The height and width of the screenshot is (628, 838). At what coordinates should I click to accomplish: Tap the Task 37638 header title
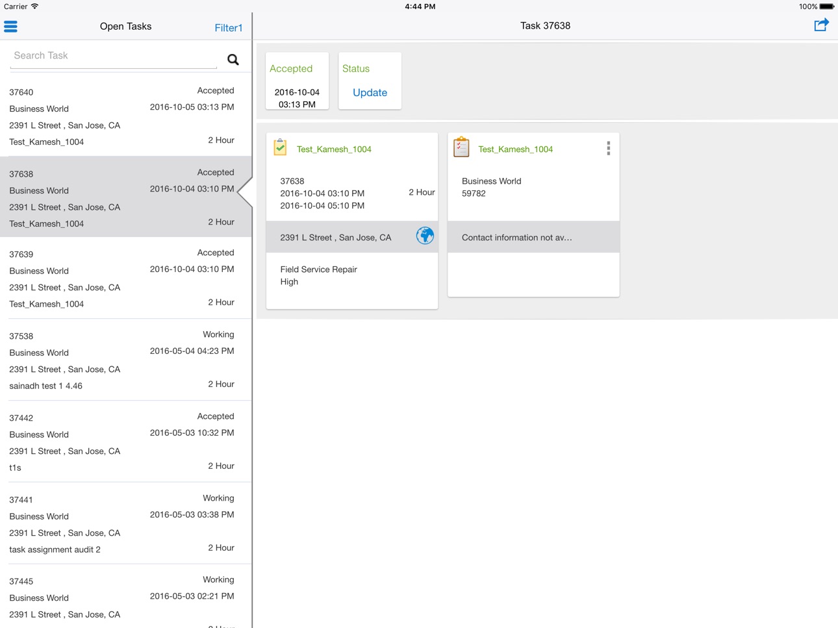(x=545, y=26)
